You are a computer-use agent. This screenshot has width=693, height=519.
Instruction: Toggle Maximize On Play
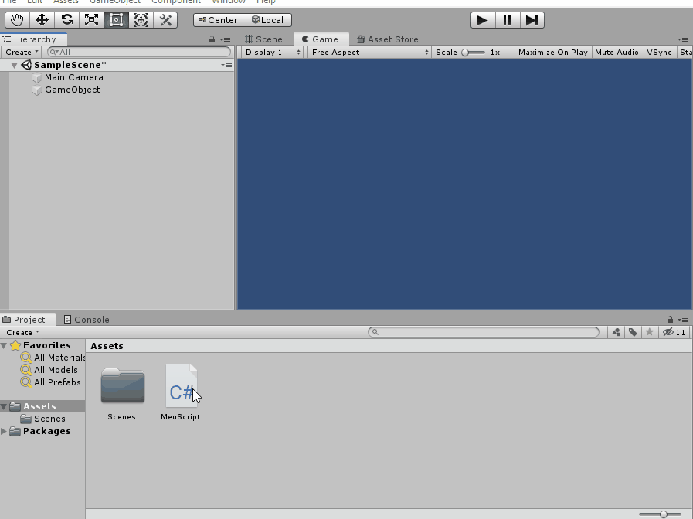pos(553,52)
